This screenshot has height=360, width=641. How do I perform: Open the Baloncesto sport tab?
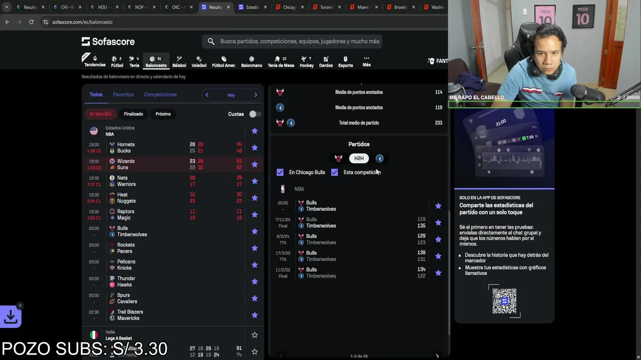pyautogui.click(x=156, y=61)
